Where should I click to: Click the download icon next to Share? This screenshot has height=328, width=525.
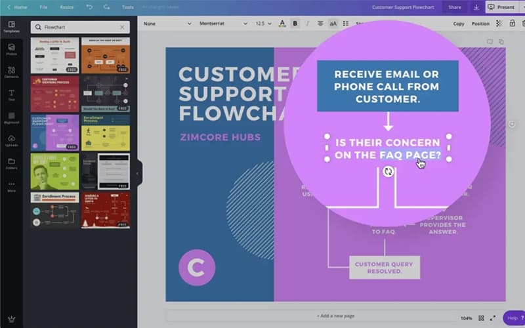(476, 7)
